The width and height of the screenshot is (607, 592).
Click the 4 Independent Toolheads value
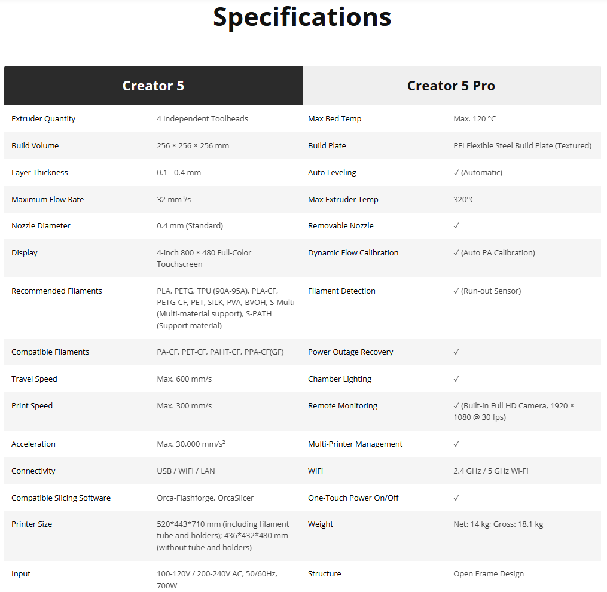click(202, 119)
